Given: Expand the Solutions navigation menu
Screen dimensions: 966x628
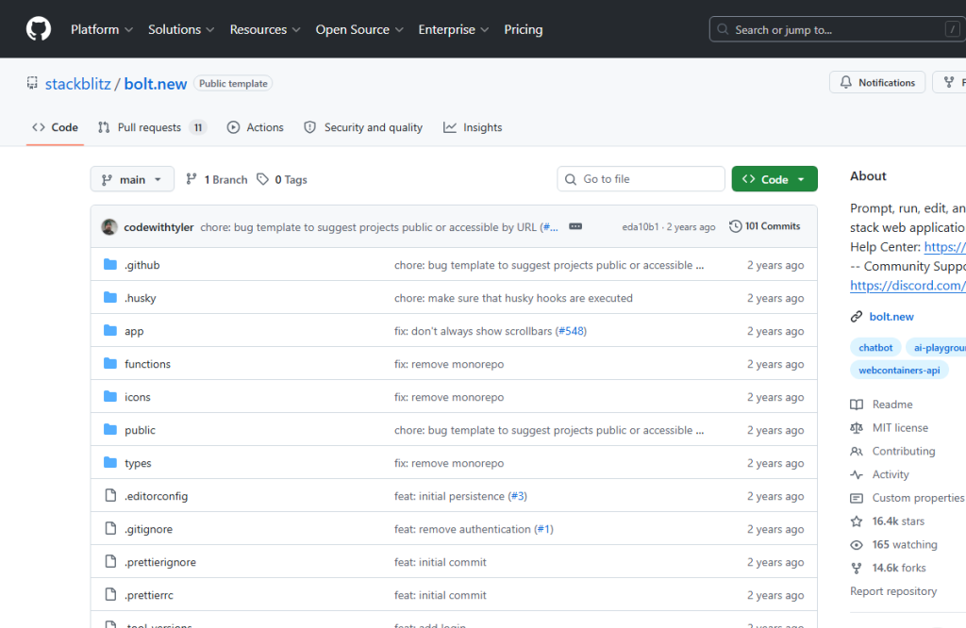Looking at the screenshot, I should (x=181, y=29).
